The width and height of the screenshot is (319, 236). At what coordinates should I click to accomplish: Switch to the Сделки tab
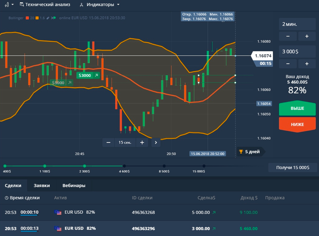[x=13, y=185]
